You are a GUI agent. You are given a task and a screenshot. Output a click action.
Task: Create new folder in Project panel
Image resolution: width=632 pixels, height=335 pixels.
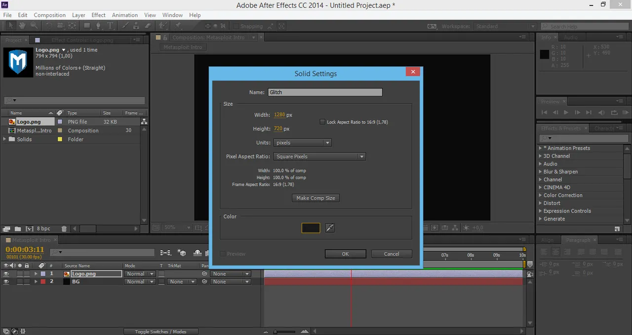click(18, 229)
